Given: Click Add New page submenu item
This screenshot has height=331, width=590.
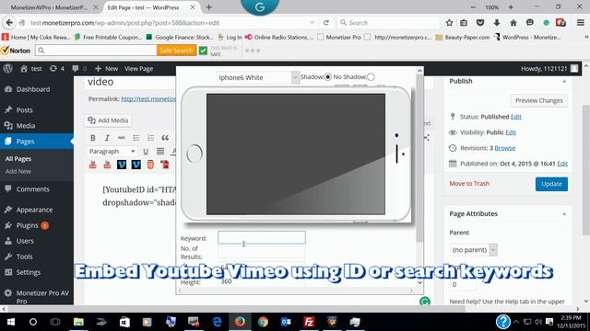Looking at the screenshot, I should pyautogui.click(x=18, y=172).
